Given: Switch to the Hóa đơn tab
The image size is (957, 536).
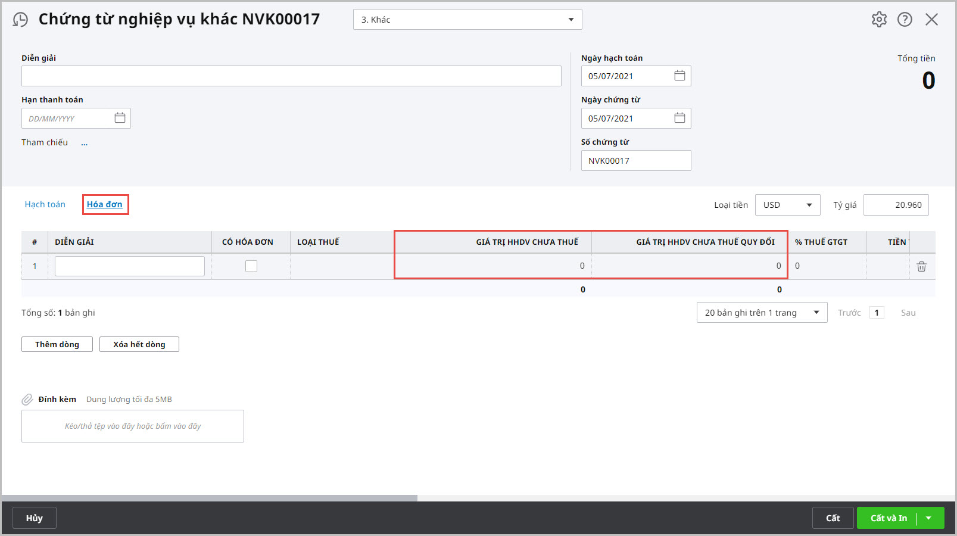Looking at the screenshot, I should [x=105, y=204].
